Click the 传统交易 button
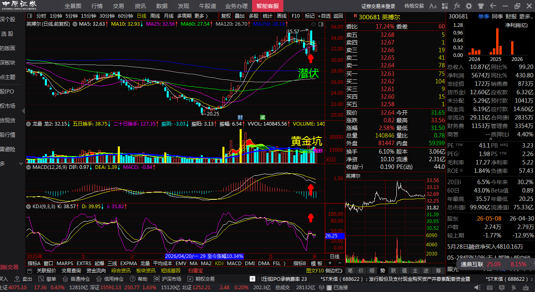The image size is (535, 292). point(414,6)
